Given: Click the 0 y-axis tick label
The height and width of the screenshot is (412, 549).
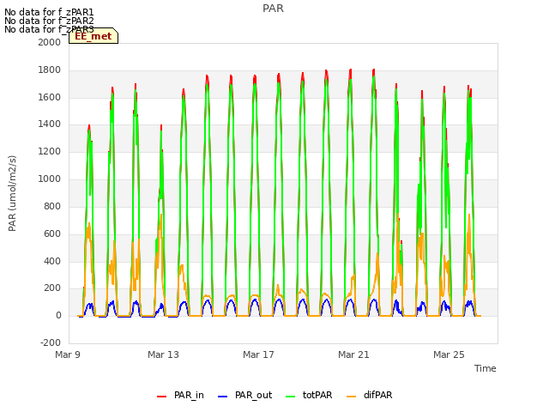Looking at the screenshot, I should coord(58,316).
